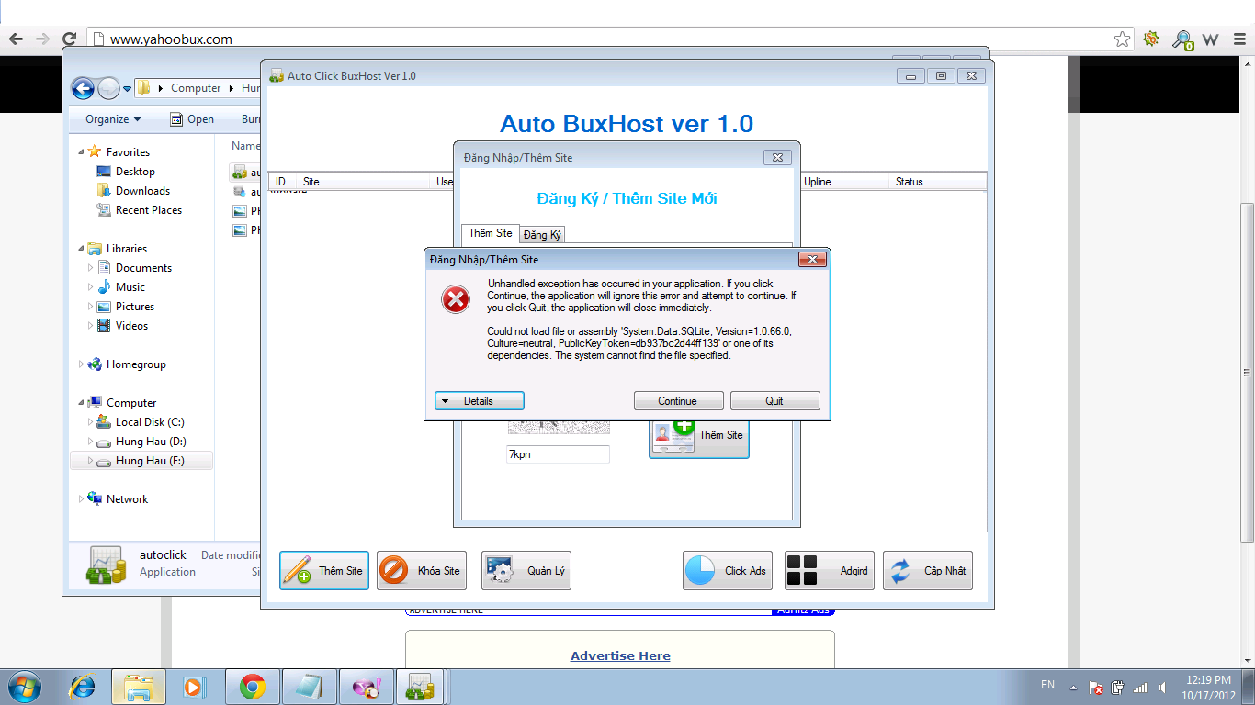Bookmark this page with the star icon
Screen dimensions: 1255x705
click(x=1122, y=39)
